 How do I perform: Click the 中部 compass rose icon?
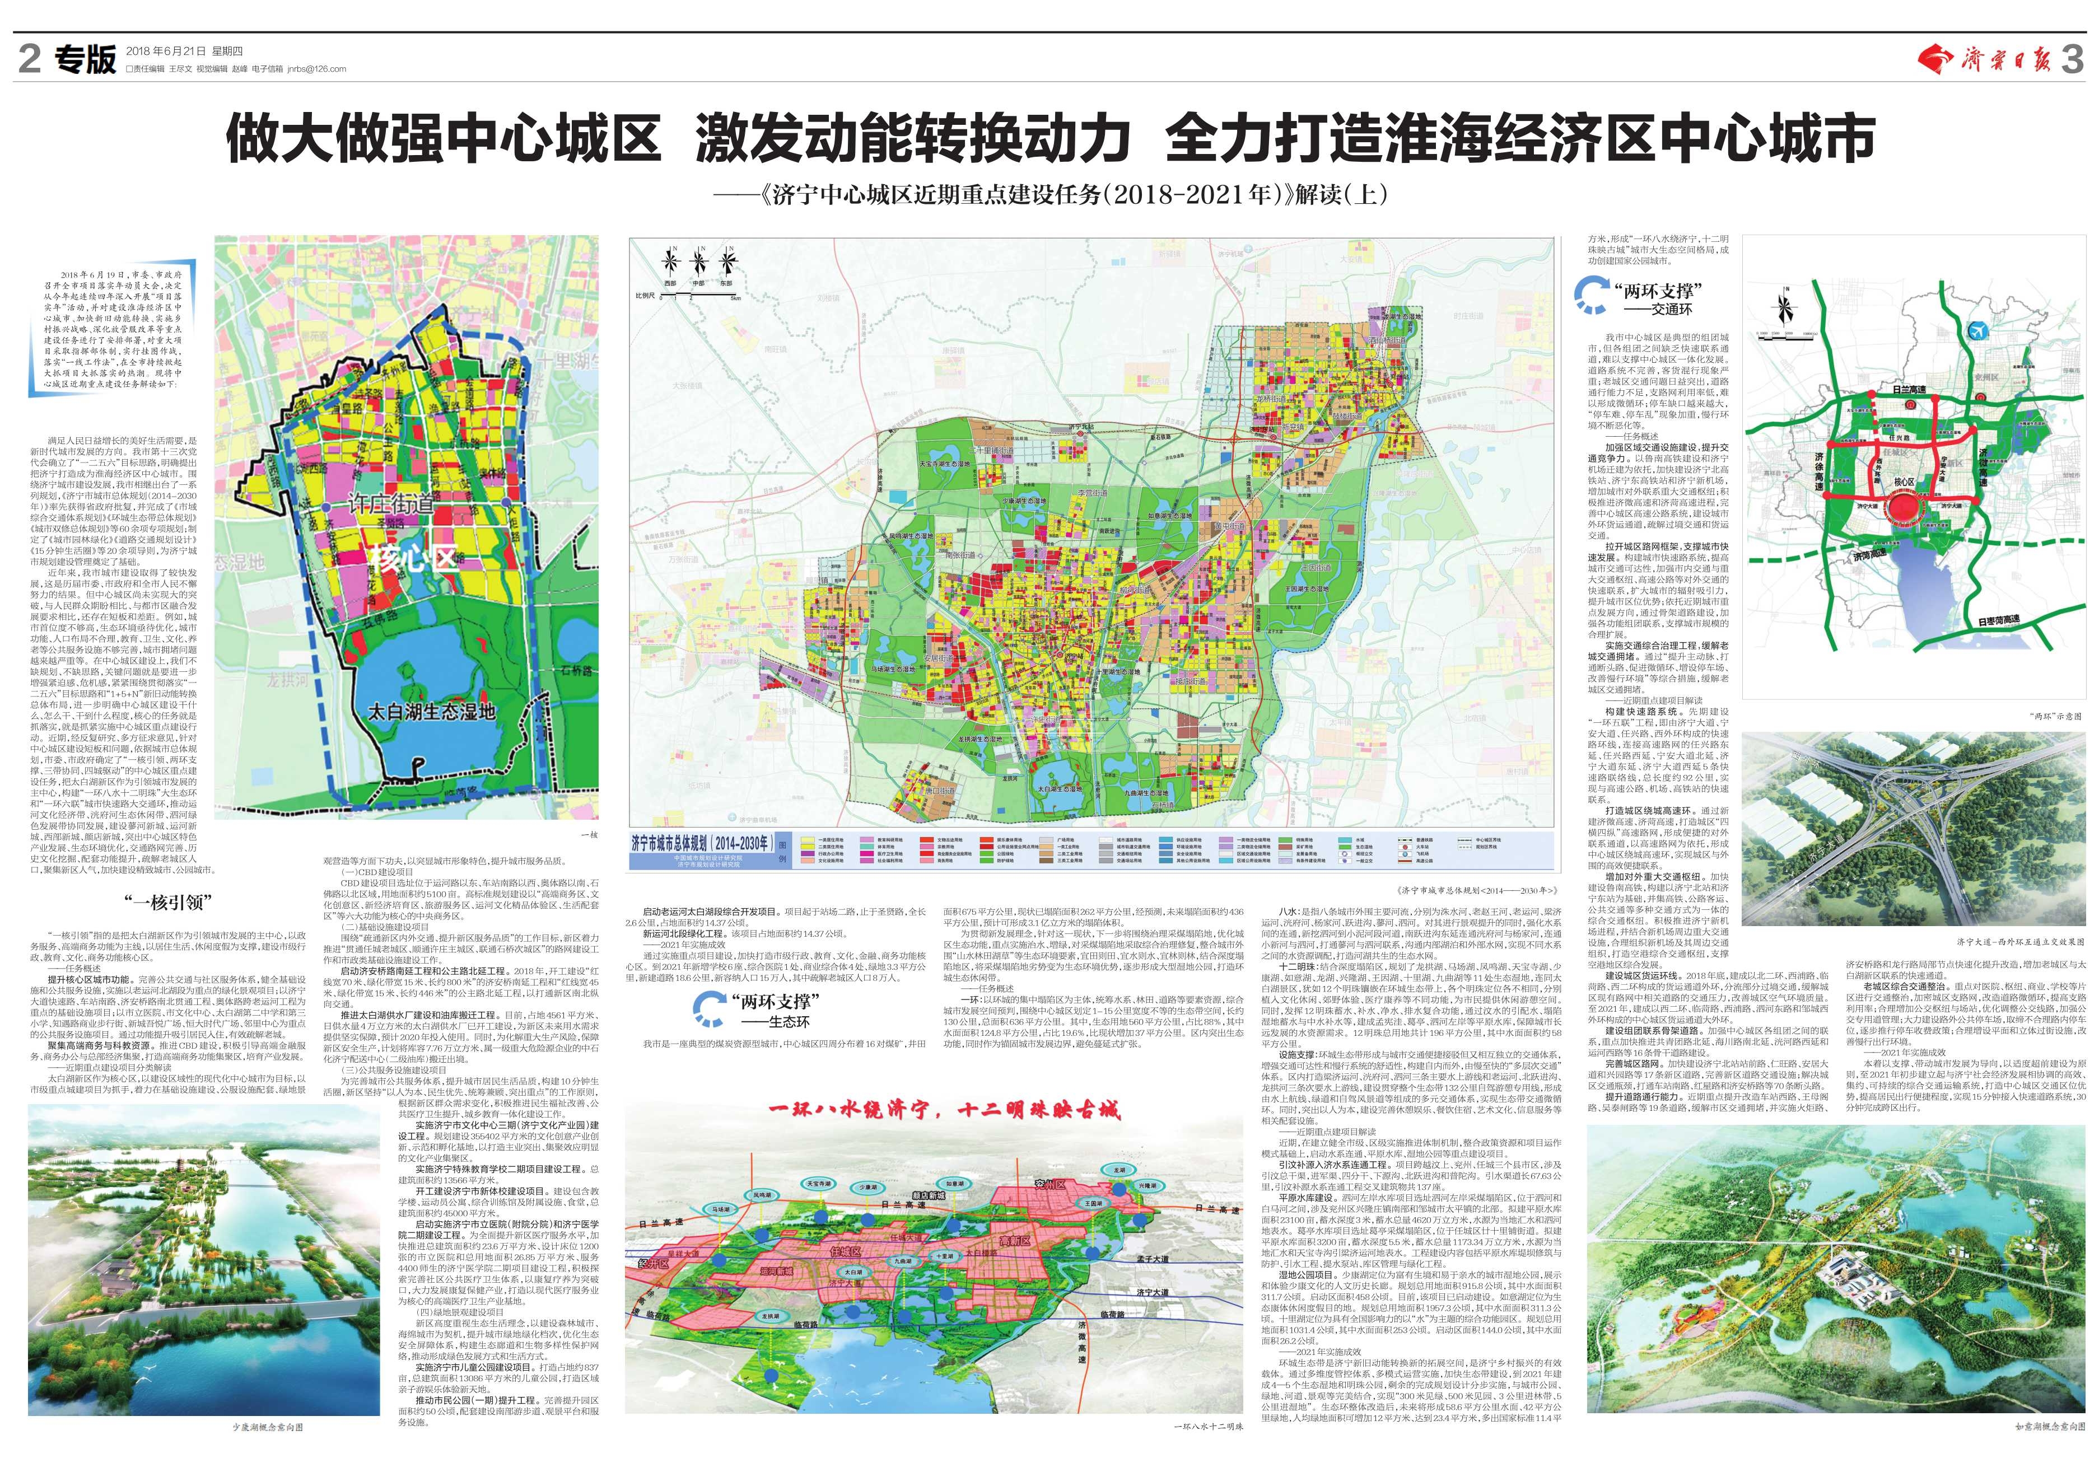pos(699,262)
